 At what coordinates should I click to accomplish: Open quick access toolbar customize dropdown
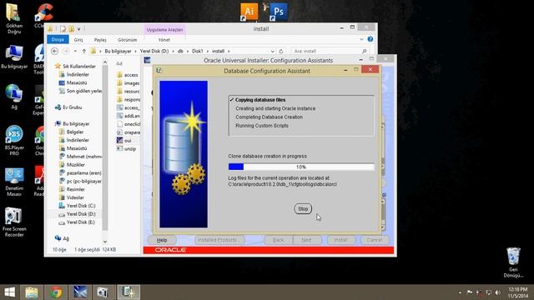pos(78,29)
